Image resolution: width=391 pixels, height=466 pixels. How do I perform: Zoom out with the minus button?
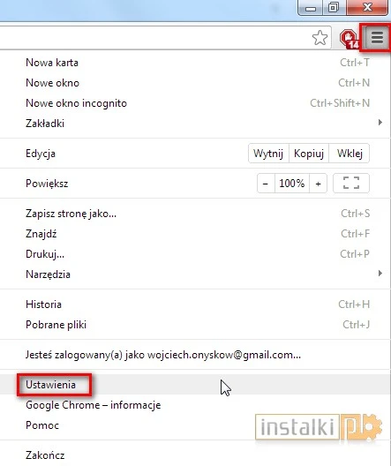tap(266, 184)
